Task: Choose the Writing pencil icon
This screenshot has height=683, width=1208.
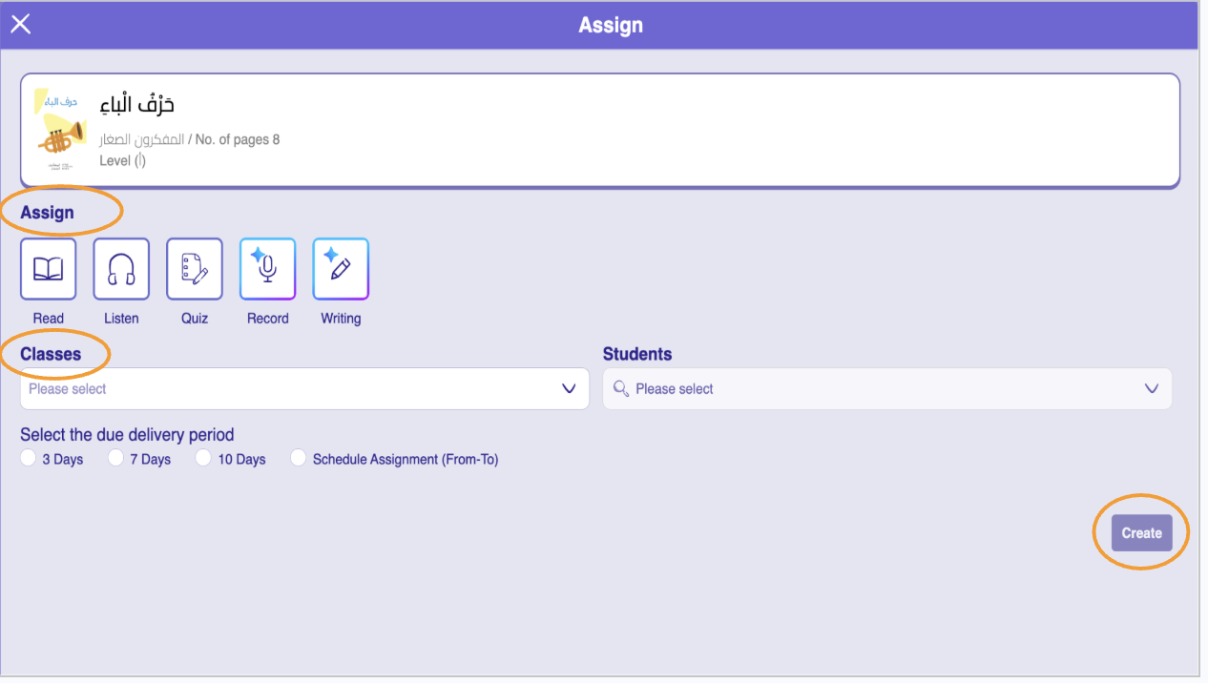Action: [341, 269]
